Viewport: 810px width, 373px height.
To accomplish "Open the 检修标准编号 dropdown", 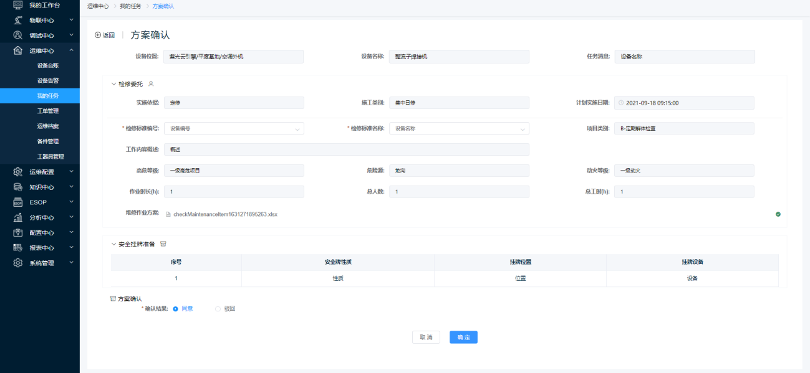I will [x=234, y=129].
